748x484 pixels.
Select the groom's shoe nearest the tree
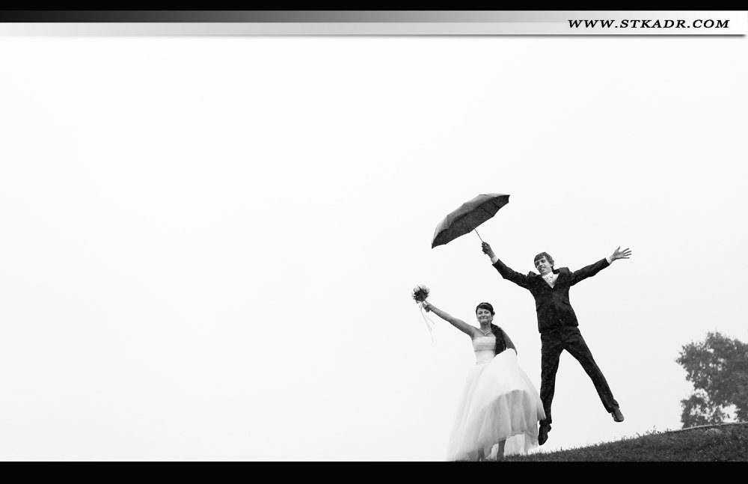[617, 414]
